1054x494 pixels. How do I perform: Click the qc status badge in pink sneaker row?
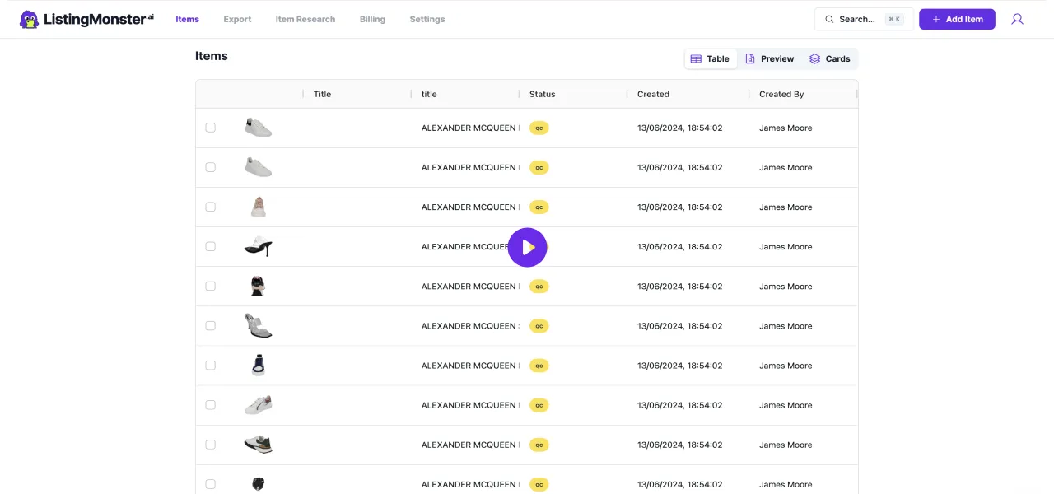click(539, 207)
